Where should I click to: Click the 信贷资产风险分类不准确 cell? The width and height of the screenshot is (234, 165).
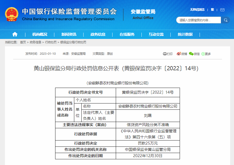(x=148, y=125)
